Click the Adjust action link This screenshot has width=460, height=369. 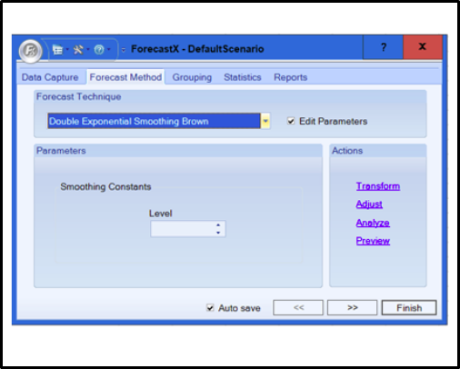click(369, 204)
